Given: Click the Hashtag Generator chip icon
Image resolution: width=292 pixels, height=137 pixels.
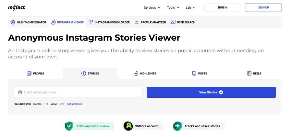Looking at the screenshot, I should click(13, 22).
